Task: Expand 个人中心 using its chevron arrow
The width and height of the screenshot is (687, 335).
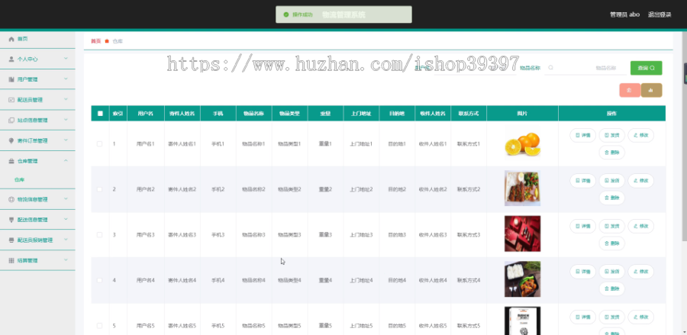Action: click(66, 59)
